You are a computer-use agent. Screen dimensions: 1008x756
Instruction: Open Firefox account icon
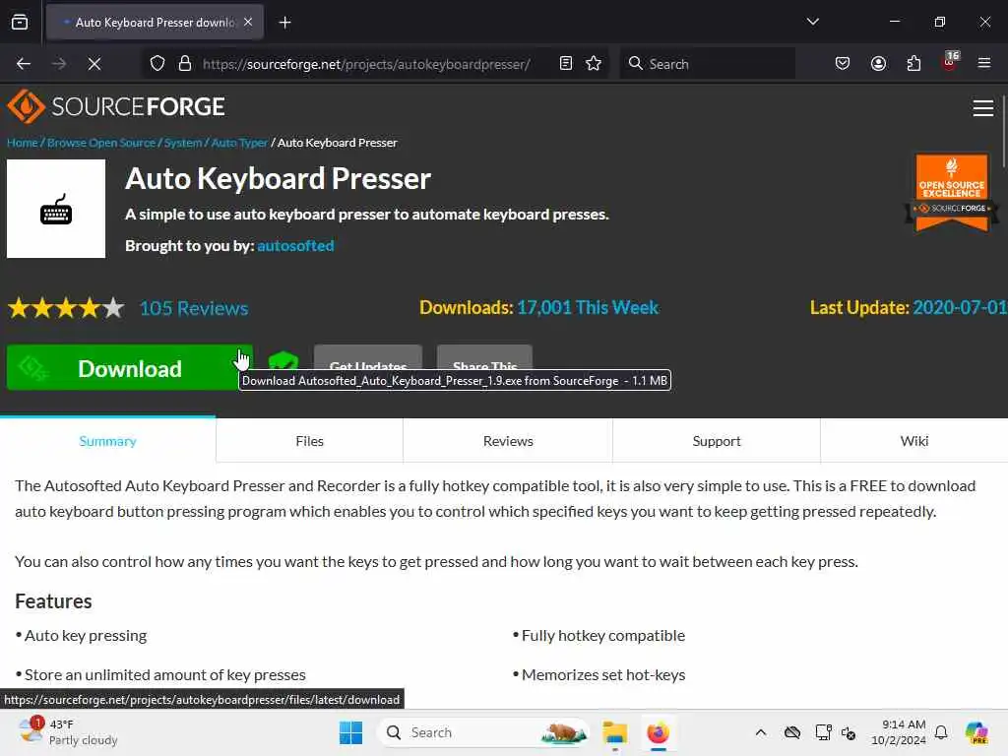pos(878,64)
